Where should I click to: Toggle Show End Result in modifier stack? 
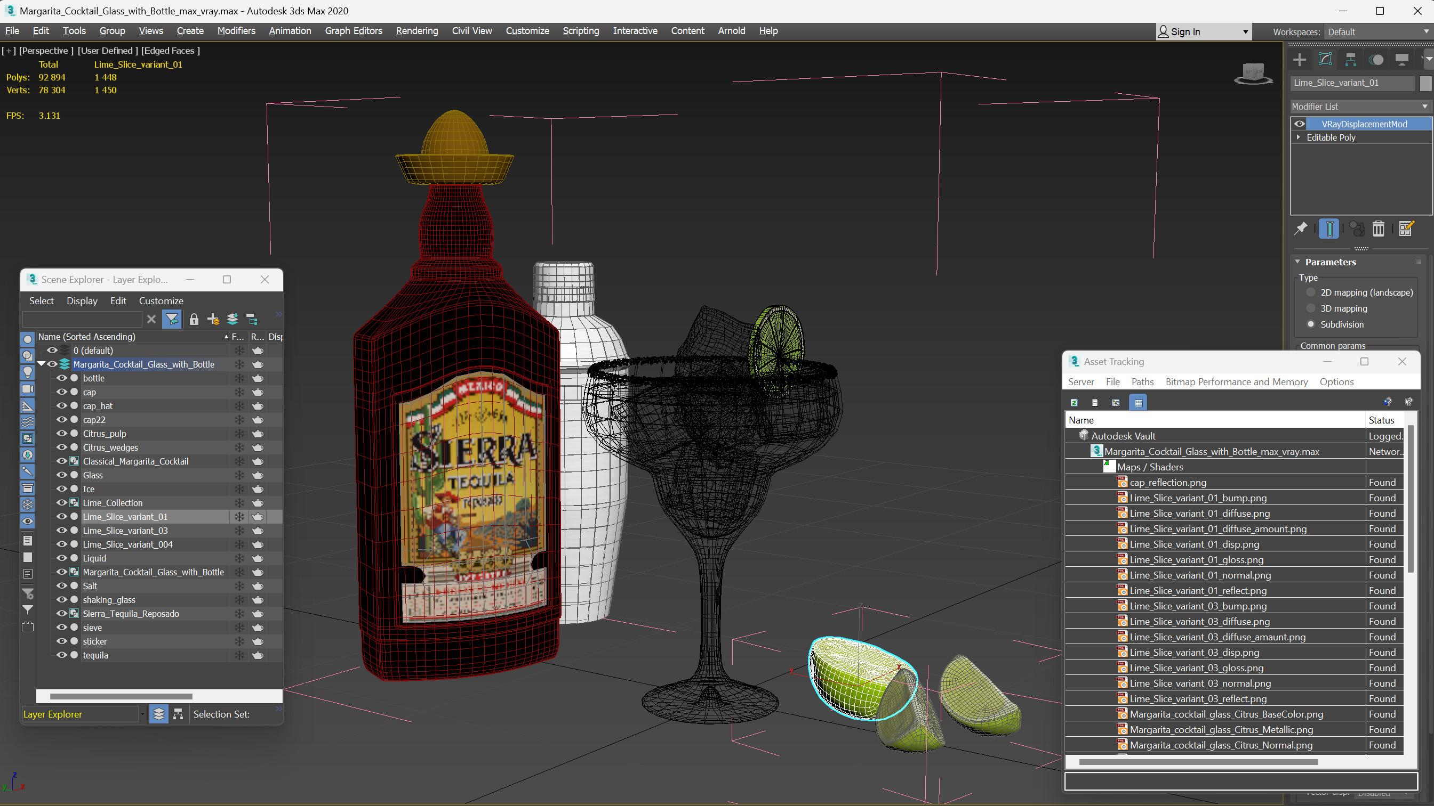1329,229
